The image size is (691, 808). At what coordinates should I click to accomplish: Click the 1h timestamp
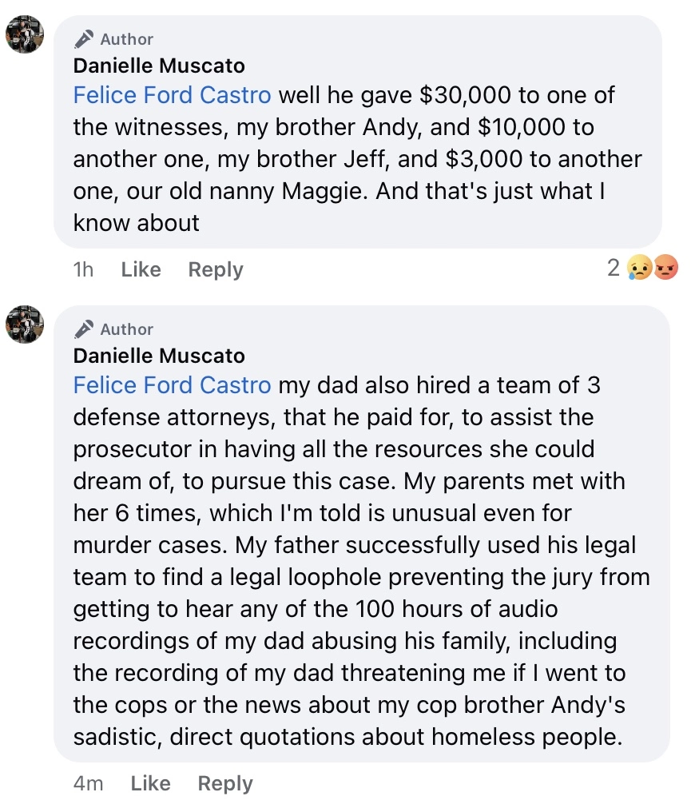click(x=83, y=269)
